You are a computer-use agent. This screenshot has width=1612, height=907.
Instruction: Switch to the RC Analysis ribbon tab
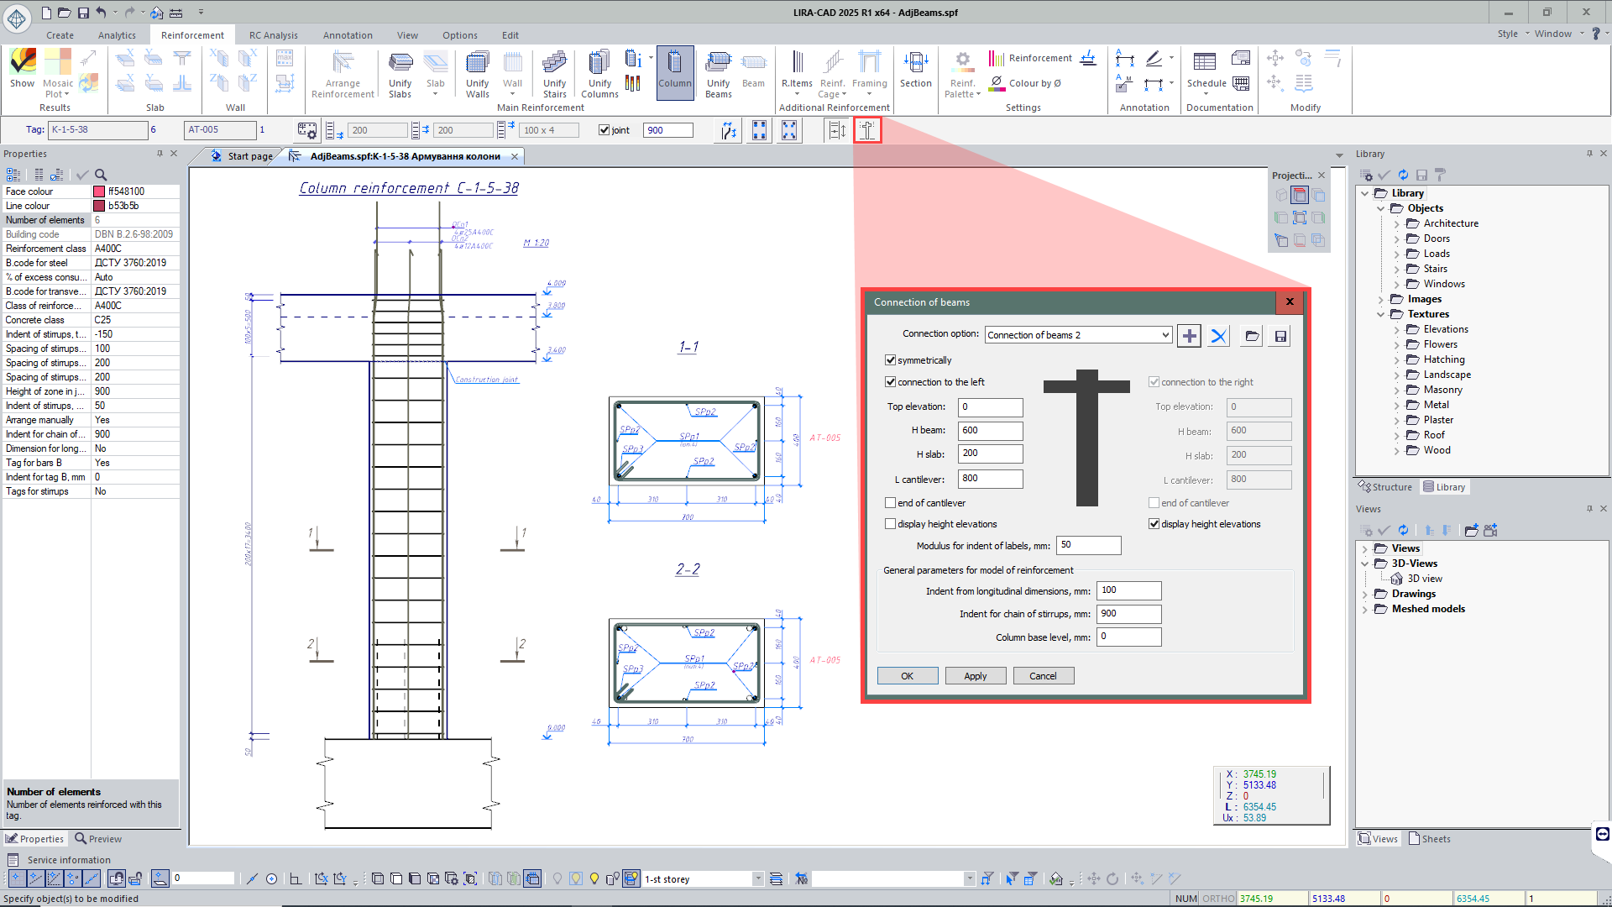(x=273, y=35)
